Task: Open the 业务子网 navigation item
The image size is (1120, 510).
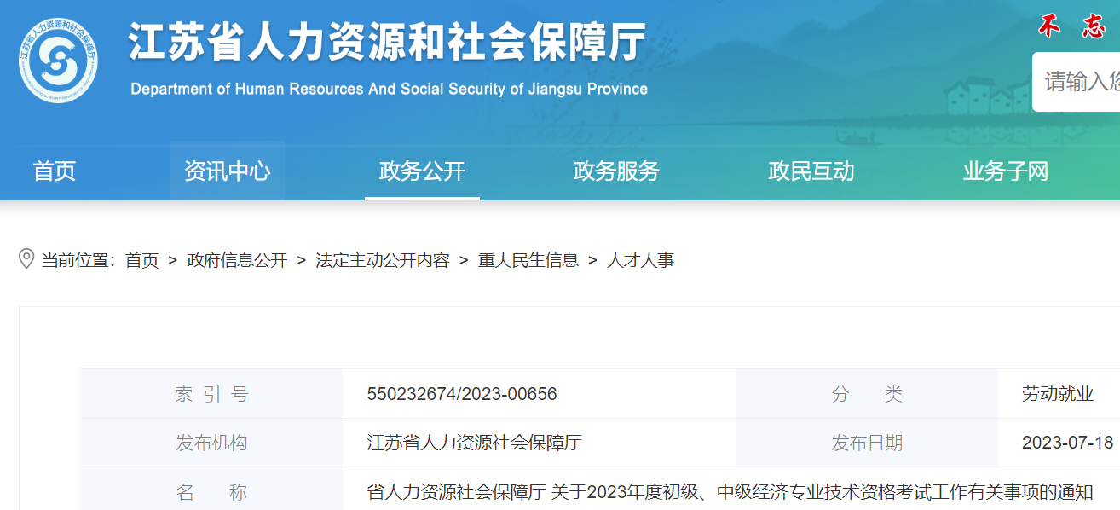Action: tap(1006, 171)
